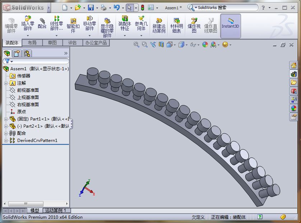Expand the DerivedCrvPattern1 node
Image resolution: width=301 pixels, height=223 pixels.
pos(6,141)
